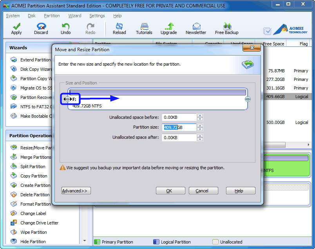This screenshot has height=249, width=315.
Task: Close the Move and Resize Partition dialog
Action: [x=252, y=48]
